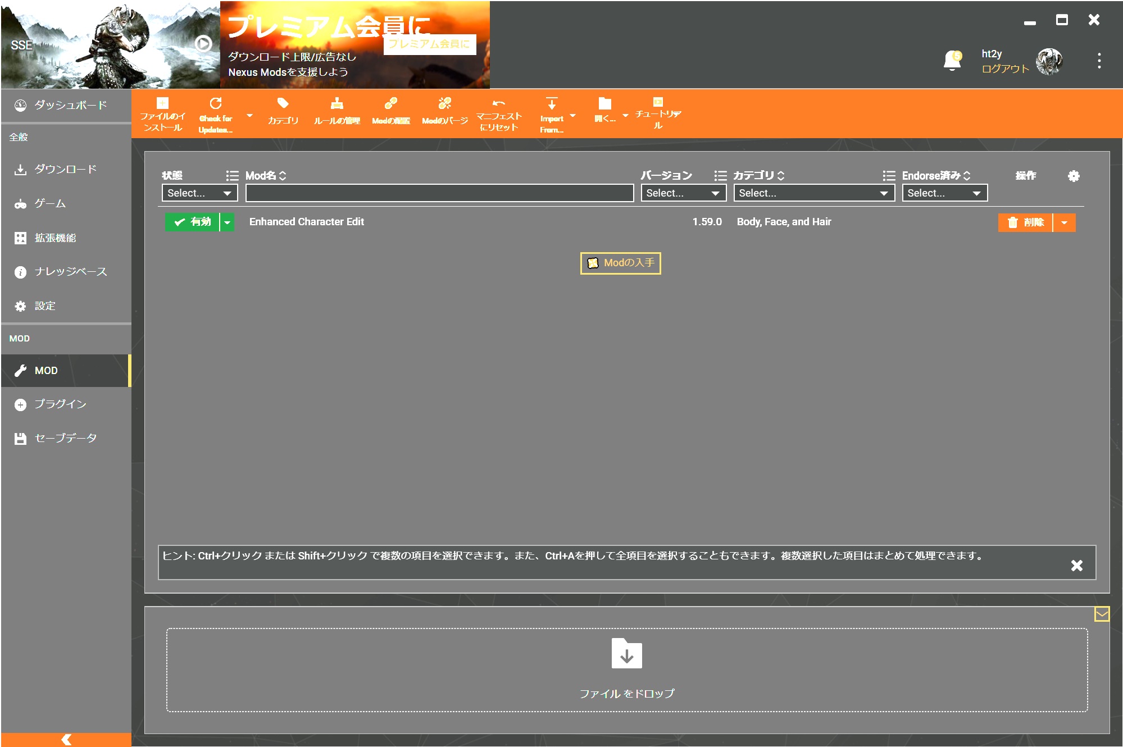Click the ht2y user avatar
The image size is (1123, 747).
pos(1049,61)
